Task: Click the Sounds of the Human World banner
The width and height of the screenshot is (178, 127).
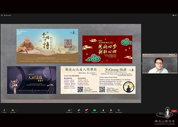Action: click(x=32, y=80)
